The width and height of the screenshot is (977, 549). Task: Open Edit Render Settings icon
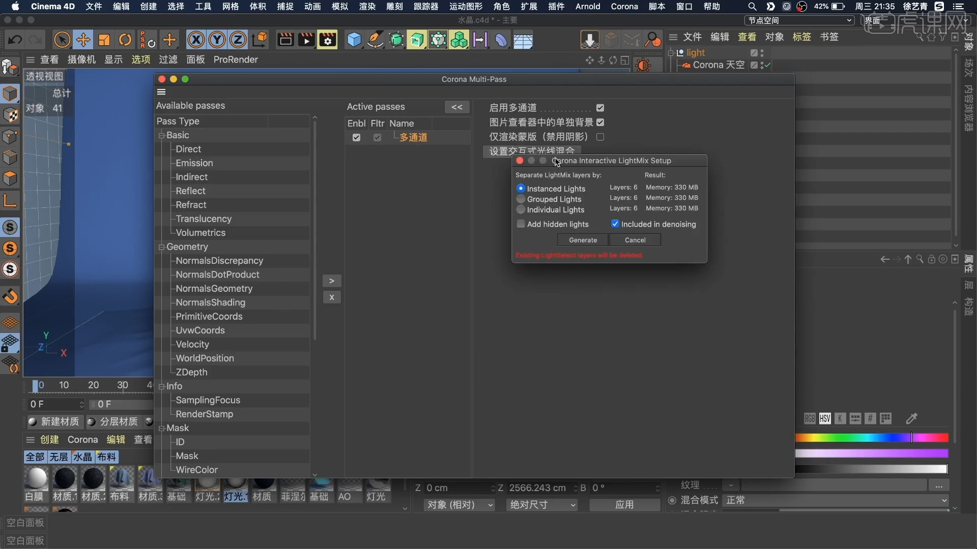click(x=328, y=40)
